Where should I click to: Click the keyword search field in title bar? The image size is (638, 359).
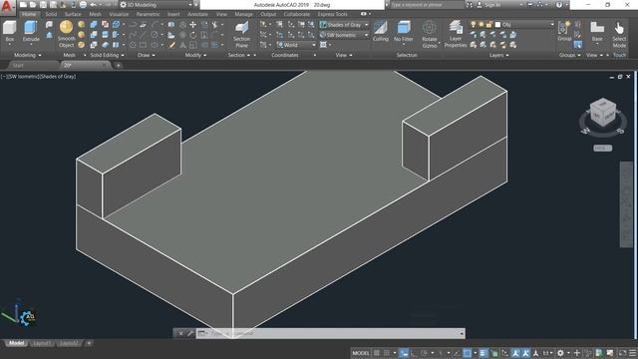click(427, 5)
